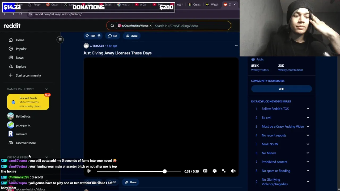Downvote the post with 1.8K votes
The image size is (340, 191).
click(99, 36)
